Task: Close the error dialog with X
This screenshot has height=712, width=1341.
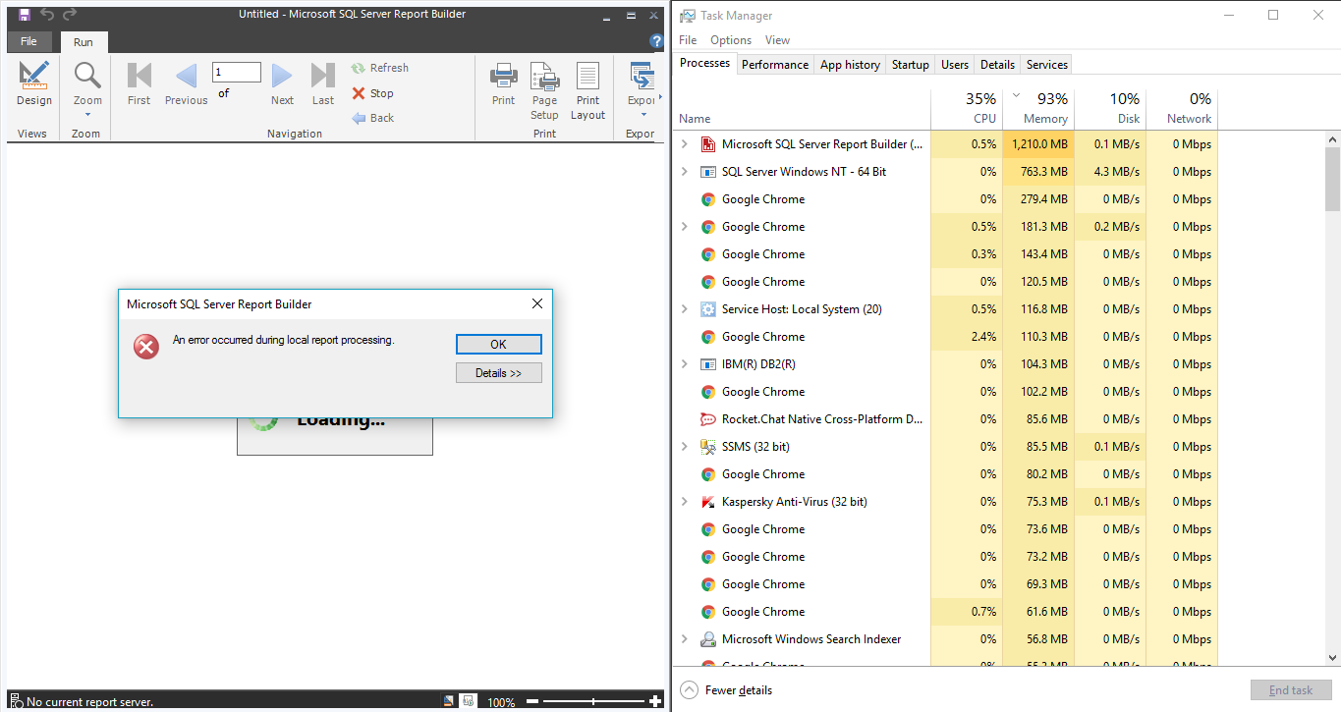Action: pyautogui.click(x=536, y=304)
